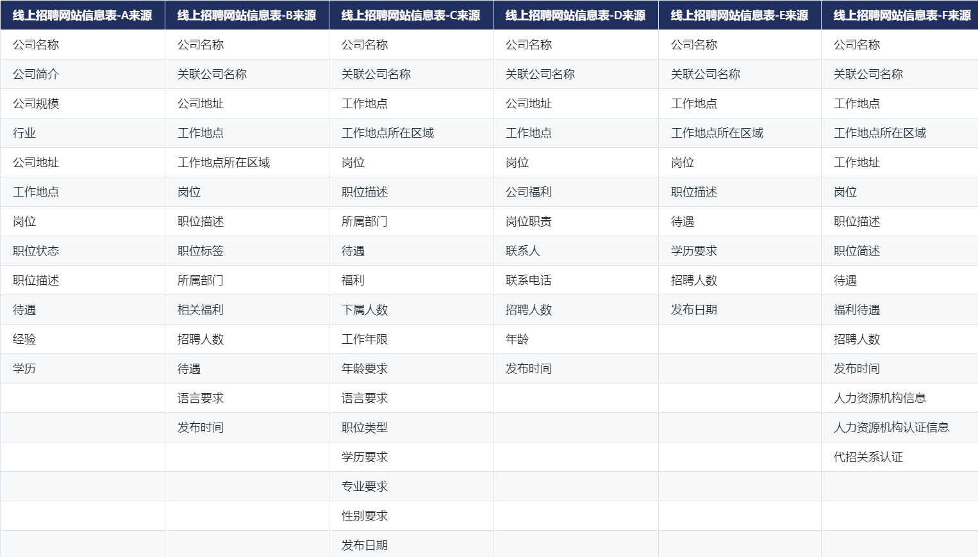
Task: Select the 性别要求 cell
Action: pos(411,516)
